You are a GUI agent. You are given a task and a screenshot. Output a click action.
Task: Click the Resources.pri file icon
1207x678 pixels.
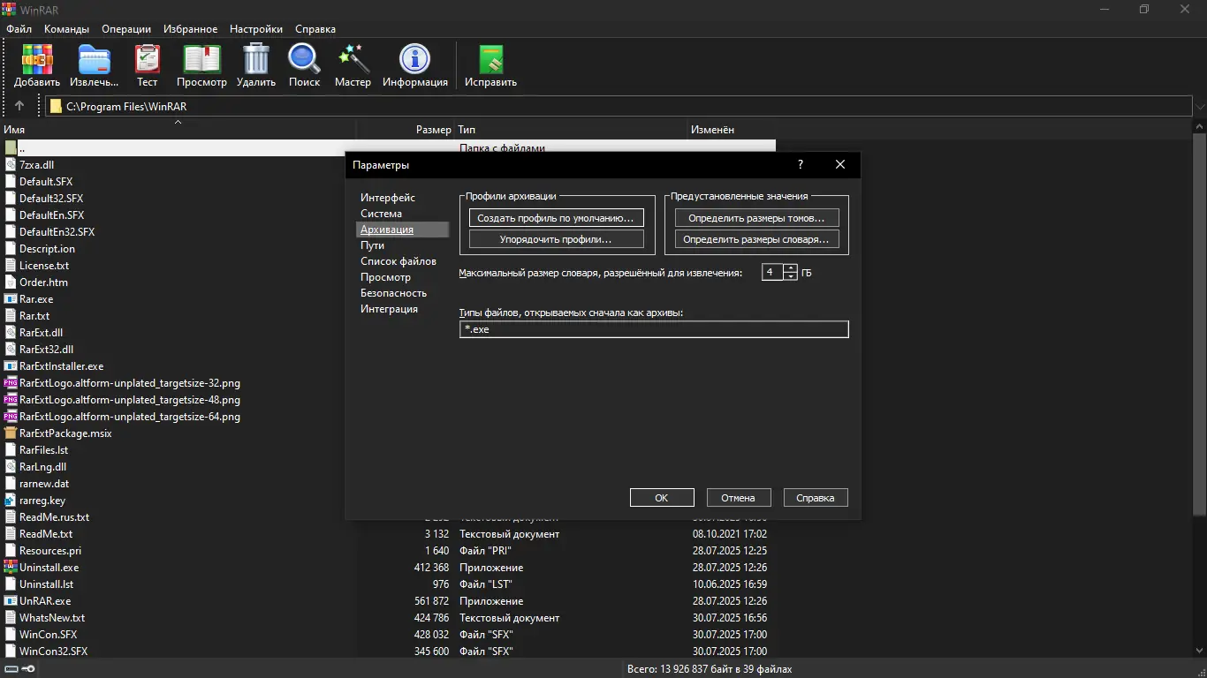(x=11, y=551)
